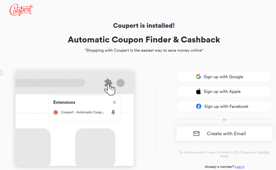
Task: Choose Create with Email
Action: (x=225, y=133)
